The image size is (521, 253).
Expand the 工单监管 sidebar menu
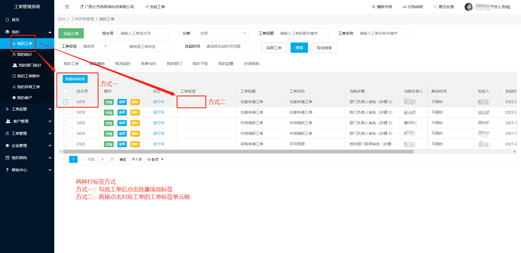point(50,109)
